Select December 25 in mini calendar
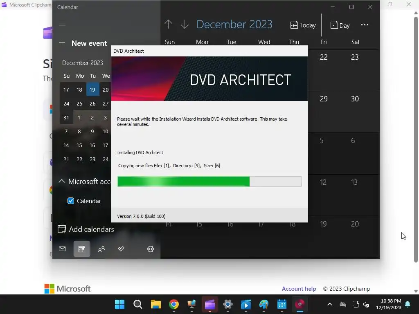The width and height of the screenshot is (419, 314). pos(79,103)
